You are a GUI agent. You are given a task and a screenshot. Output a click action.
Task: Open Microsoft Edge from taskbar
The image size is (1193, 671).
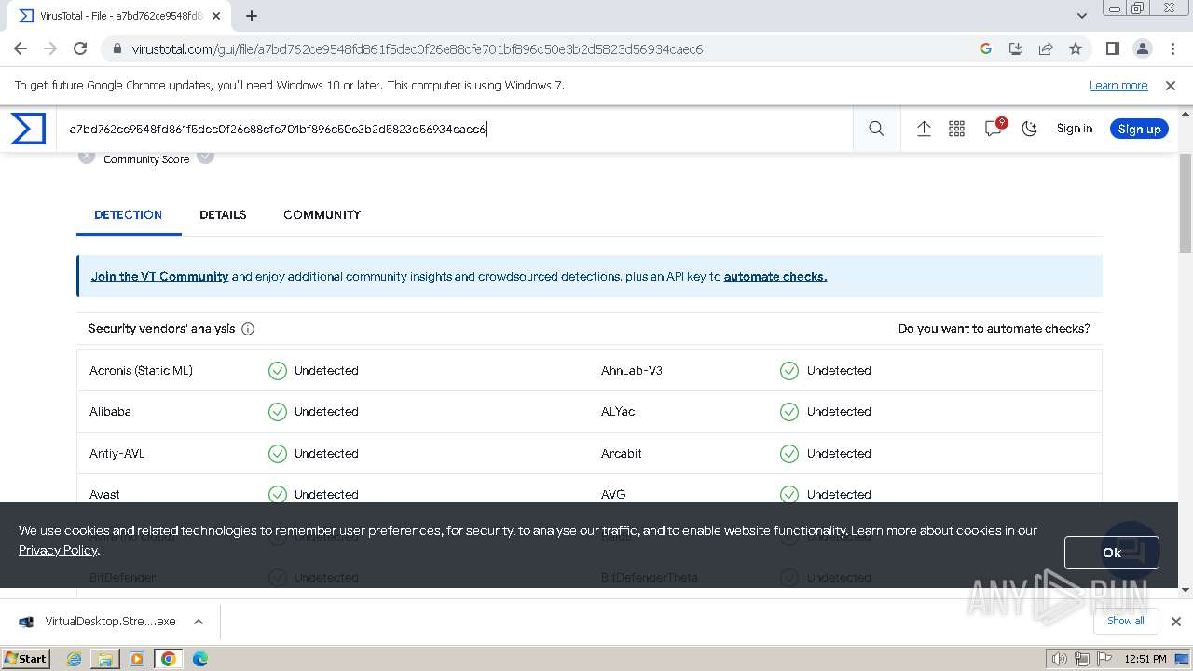pyautogui.click(x=199, y=659)
